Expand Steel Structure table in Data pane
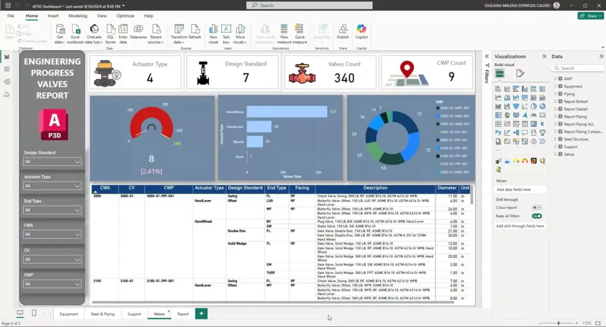The height and width of the screenshot is (327, 606). (555, 139)
